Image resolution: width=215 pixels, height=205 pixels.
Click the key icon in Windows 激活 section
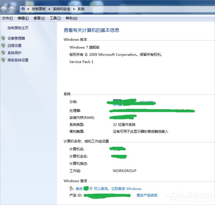tap(72, 189)
